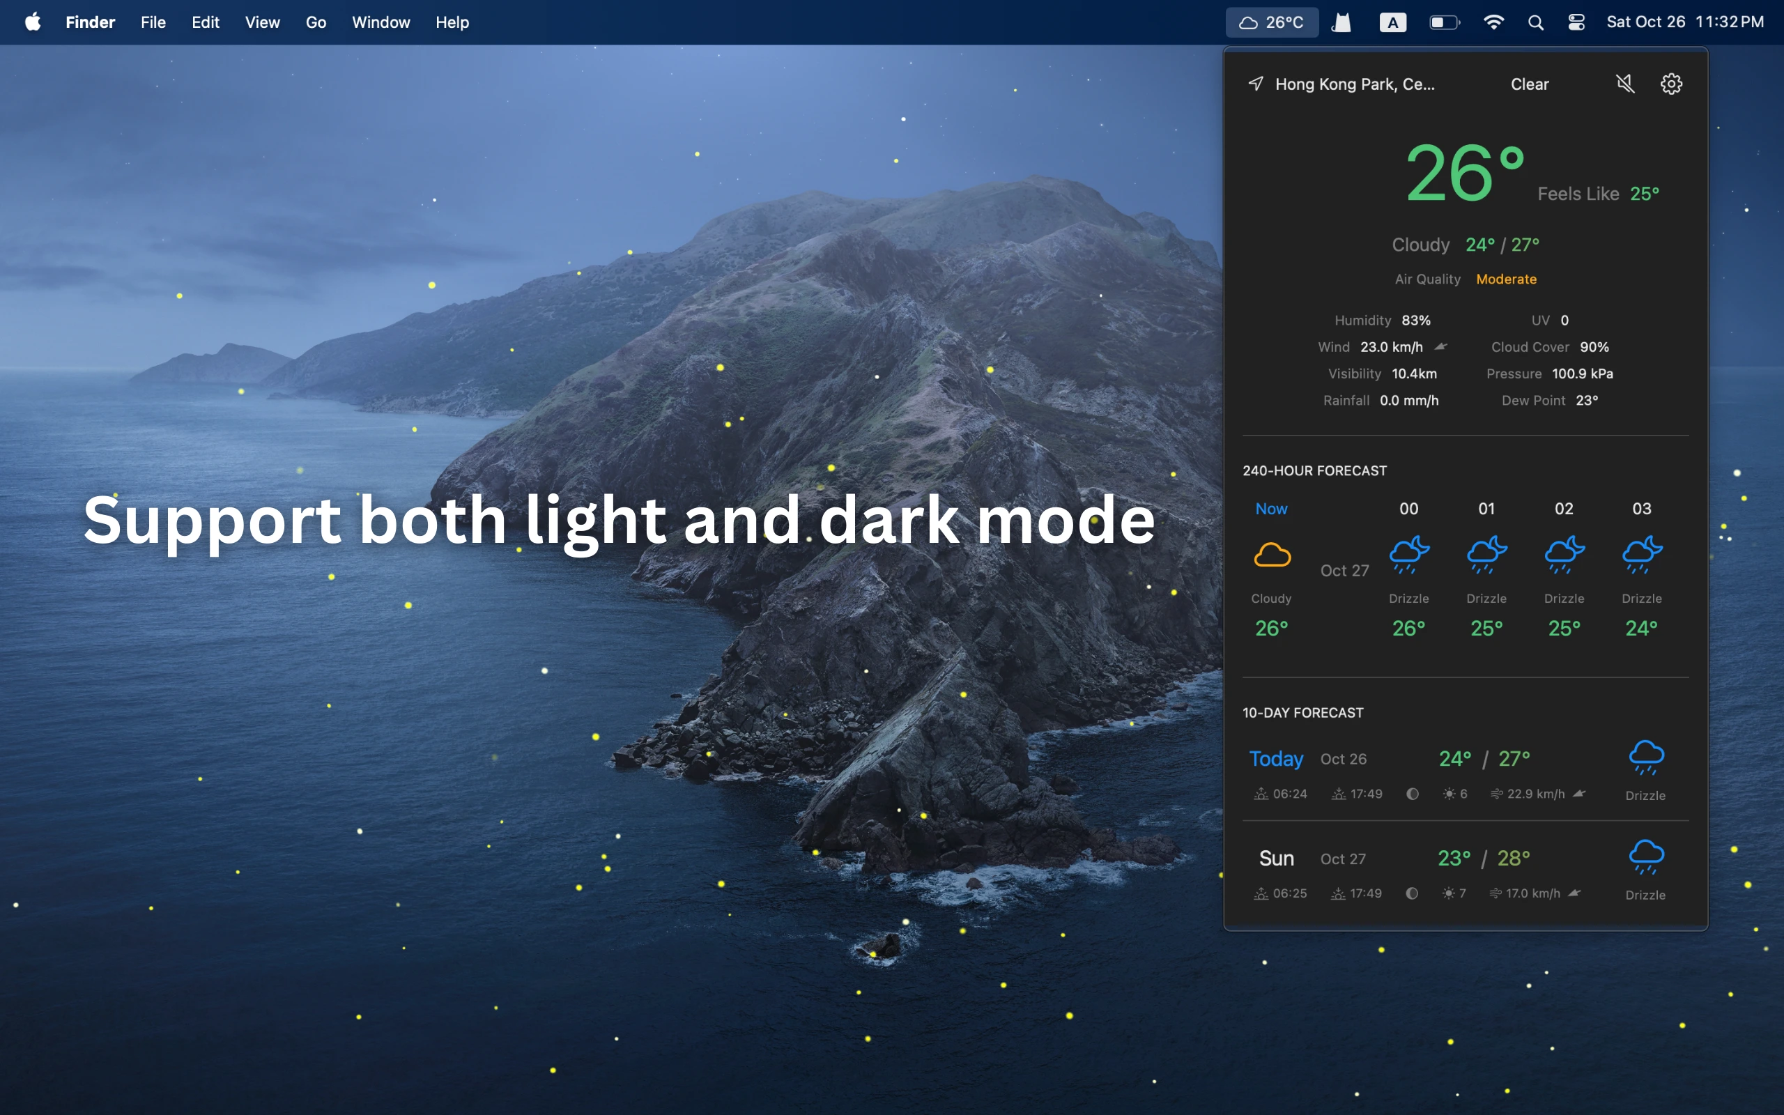Click the Hong Kong Park location name
This screenshot has height=1115, width=1784.
pos(1354,84)
